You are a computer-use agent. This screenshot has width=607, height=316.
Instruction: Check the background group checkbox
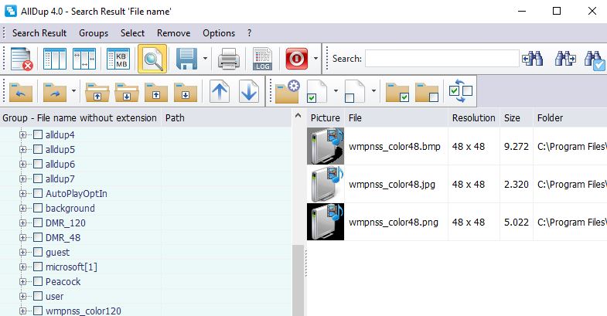(38, 208)
